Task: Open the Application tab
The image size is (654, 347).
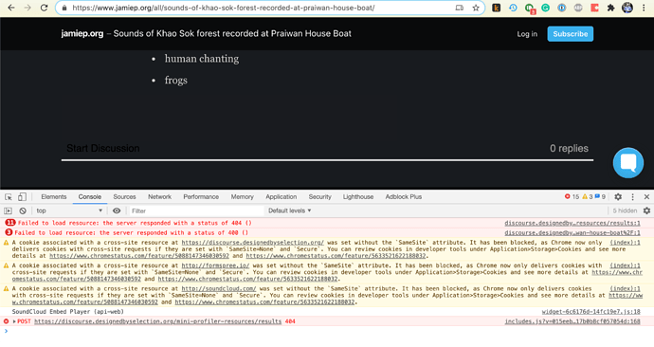Action: tap(282, 197)
